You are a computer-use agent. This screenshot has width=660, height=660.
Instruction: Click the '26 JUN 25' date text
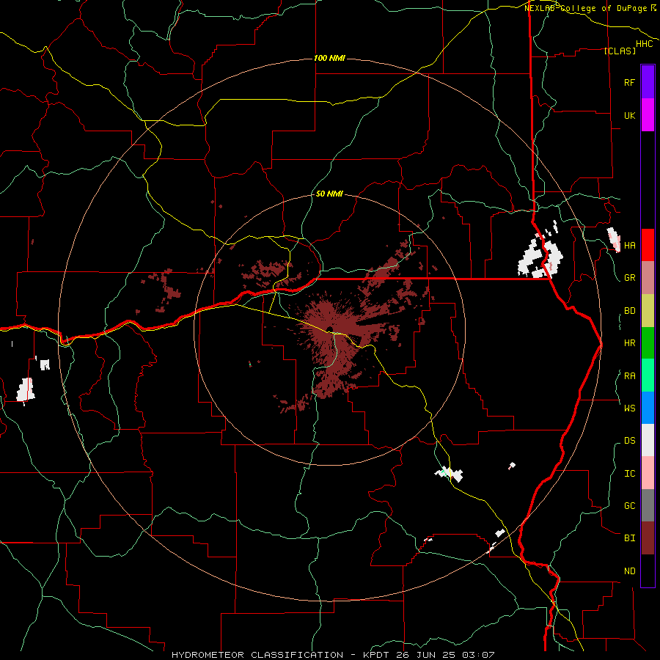(x=425, y=655)
